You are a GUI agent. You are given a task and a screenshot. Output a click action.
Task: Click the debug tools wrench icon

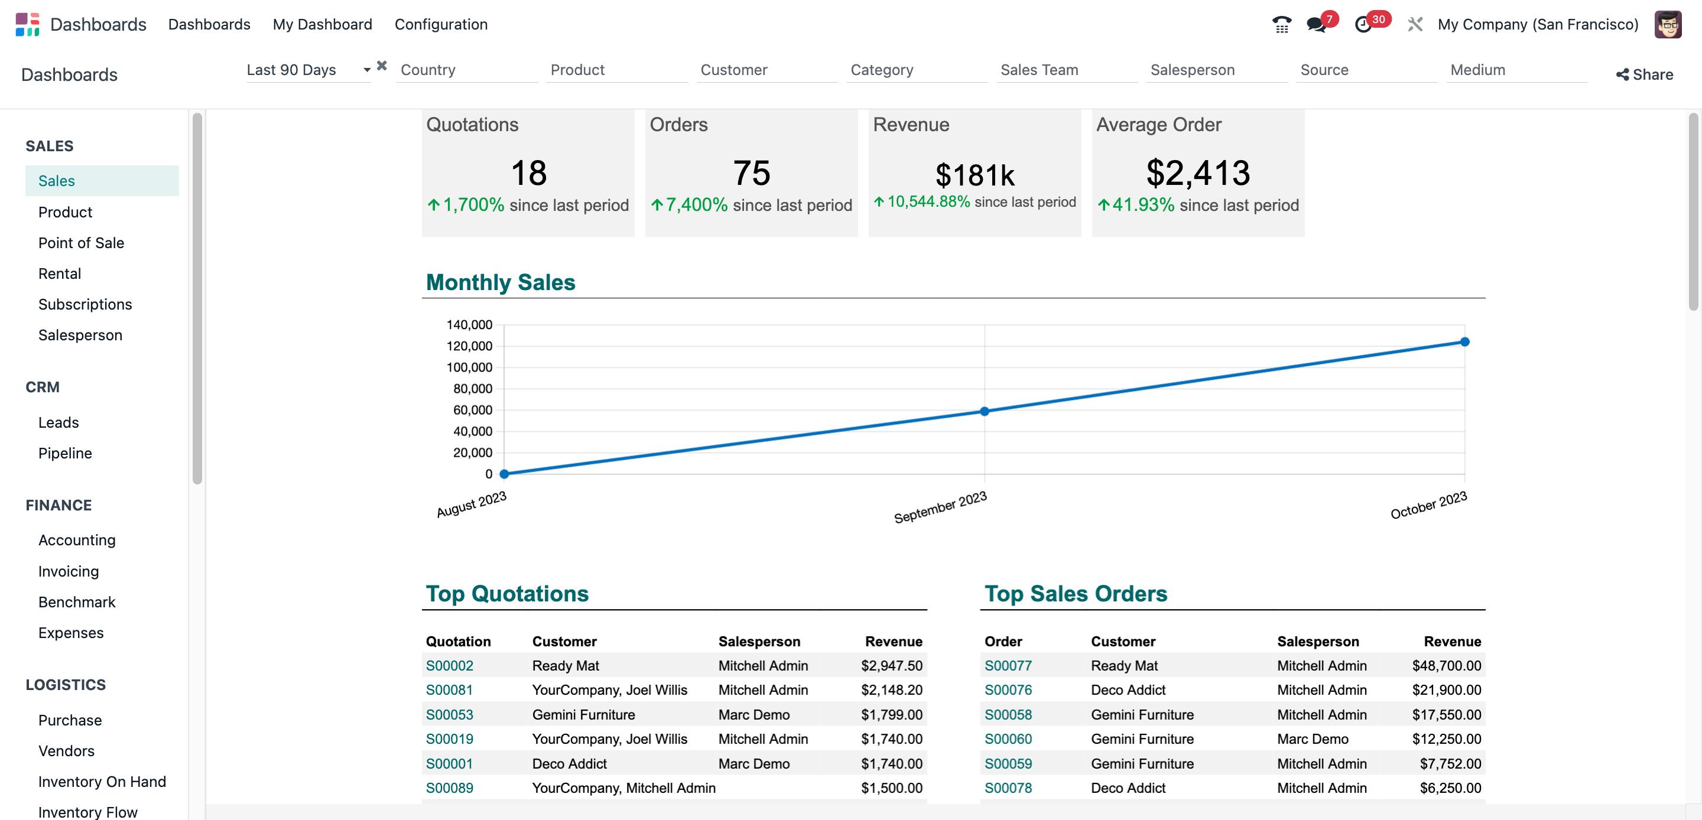[x=1415, y=24]
